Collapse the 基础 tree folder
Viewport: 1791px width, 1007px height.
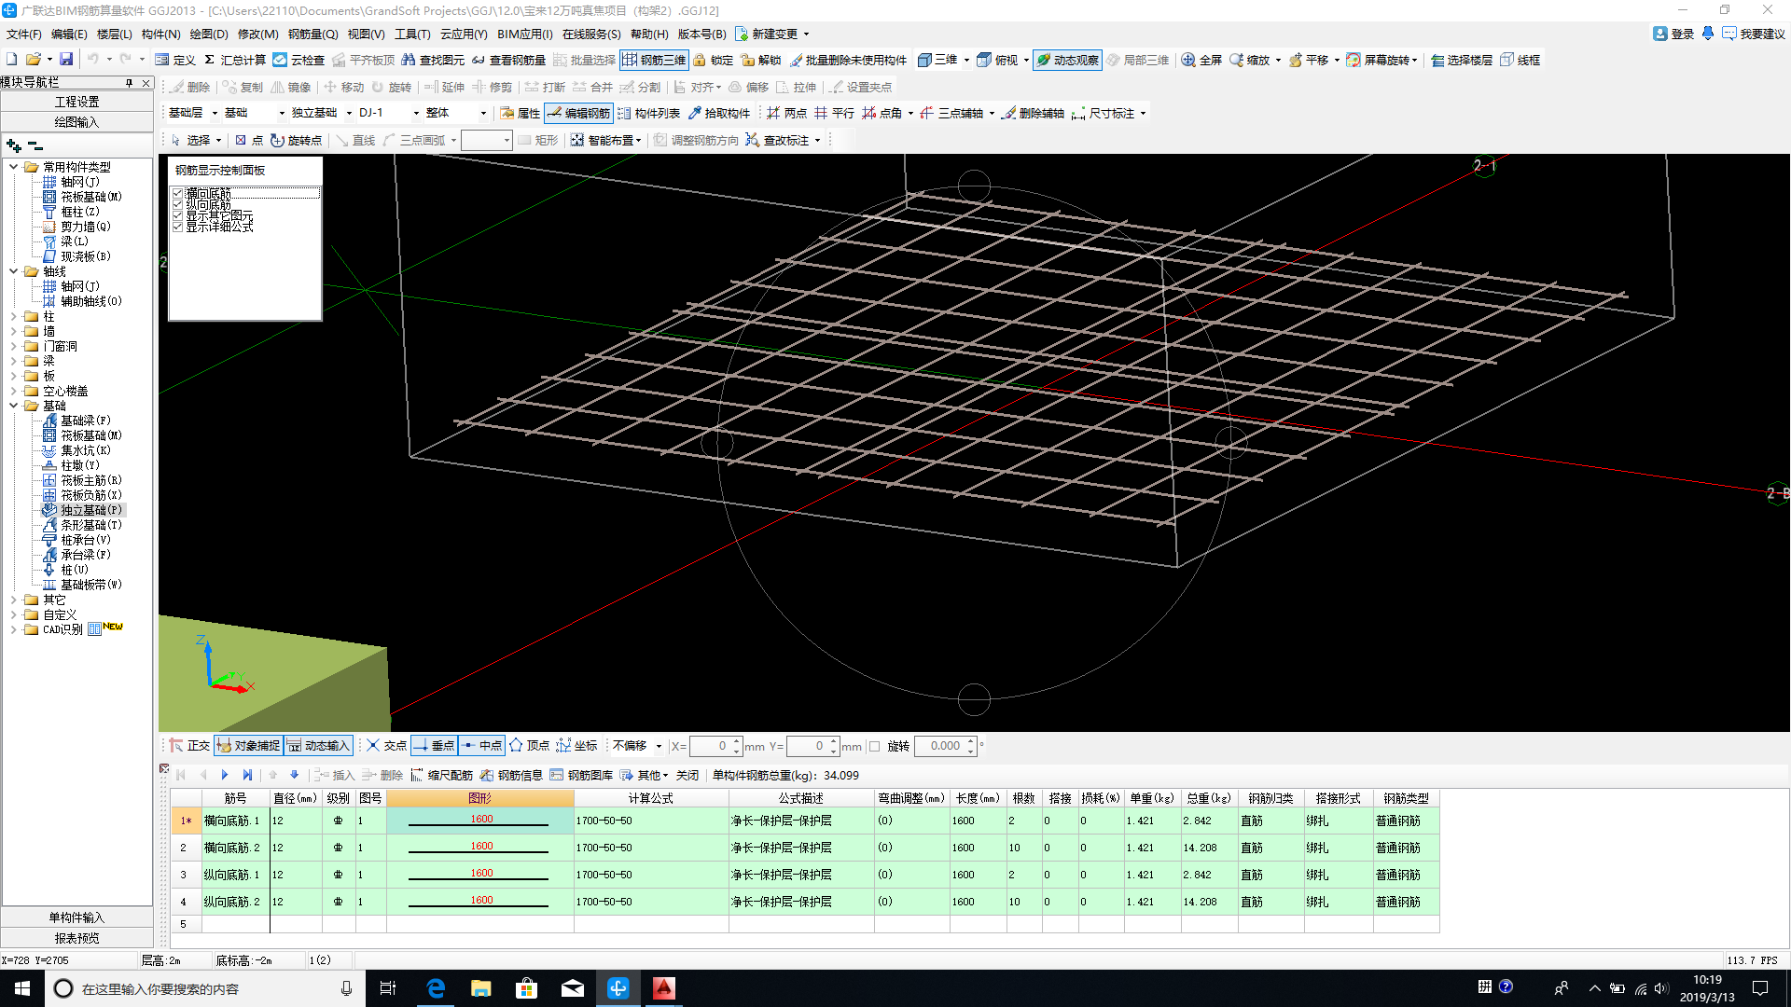pyautogui.click(x=13, y=406)
